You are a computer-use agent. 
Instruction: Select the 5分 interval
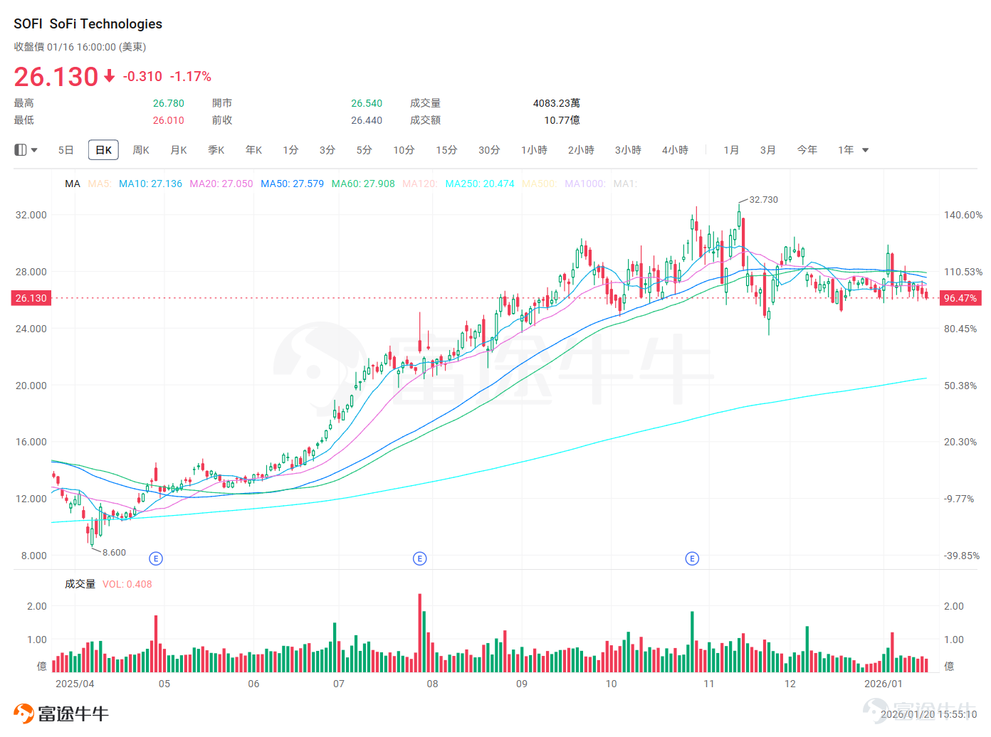pos(365,150)
